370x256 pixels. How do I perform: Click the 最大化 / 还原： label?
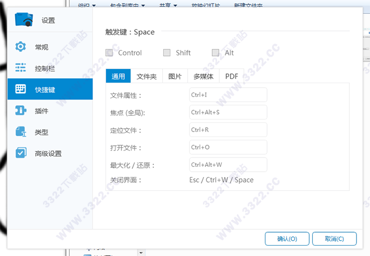click(x=132, y=165)
